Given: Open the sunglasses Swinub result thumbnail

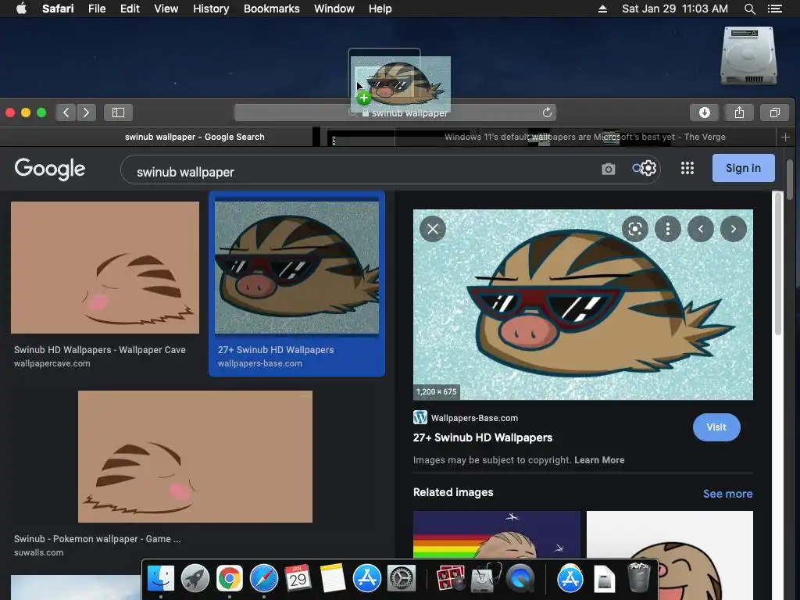Looking at the screenshot, I should point(297,267).
